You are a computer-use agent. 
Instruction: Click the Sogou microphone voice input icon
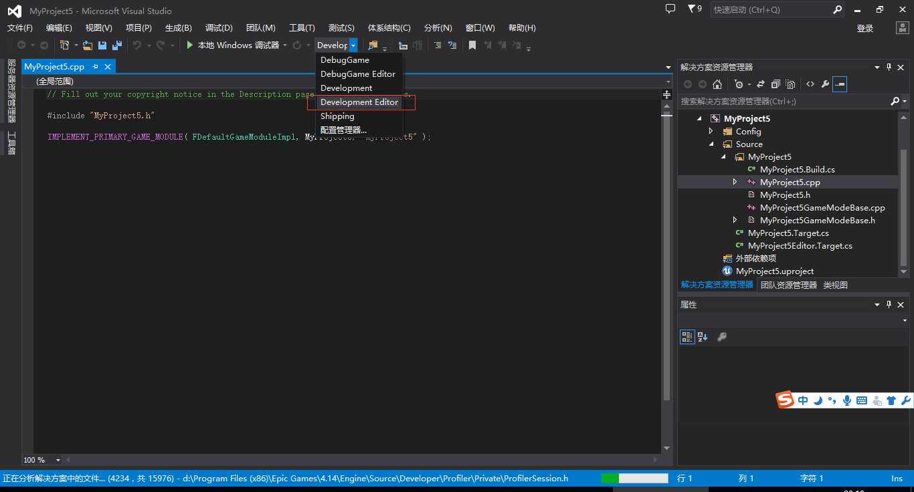847,400
